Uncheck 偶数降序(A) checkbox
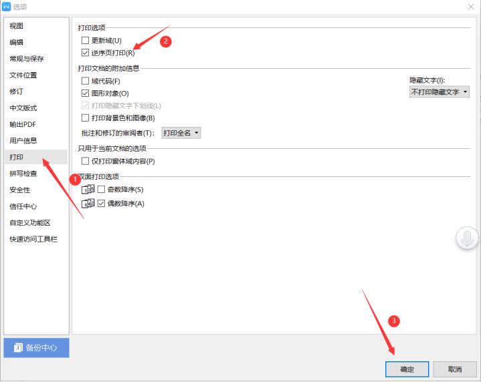 pyautogui.click(x=101, y=203)
